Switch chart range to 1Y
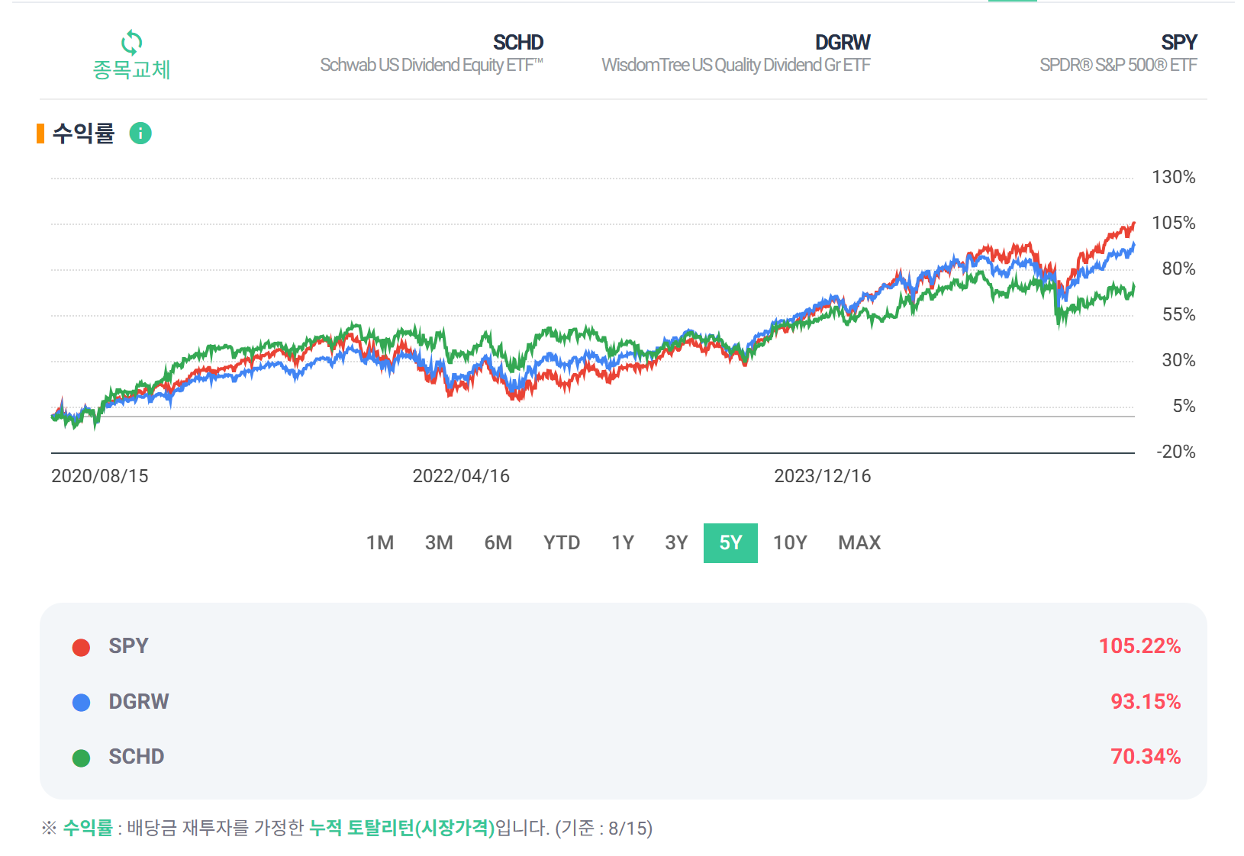 [623, 542]
